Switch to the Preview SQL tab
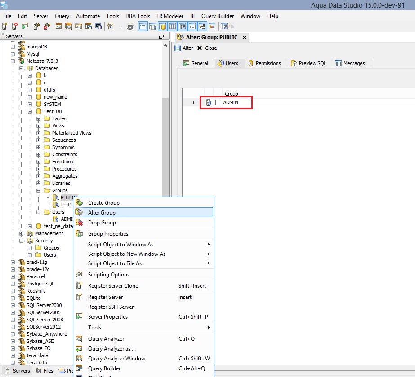The image size is (415, 377). (x=308, y=63)
